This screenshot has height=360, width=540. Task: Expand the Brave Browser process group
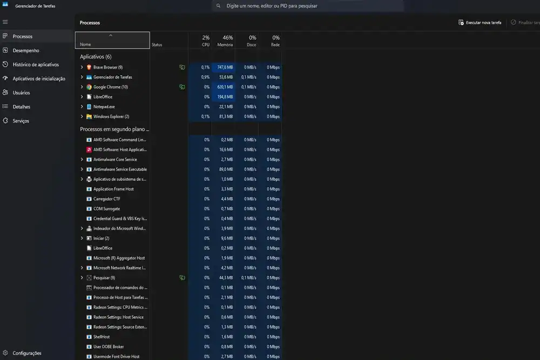tap(82, 67)
